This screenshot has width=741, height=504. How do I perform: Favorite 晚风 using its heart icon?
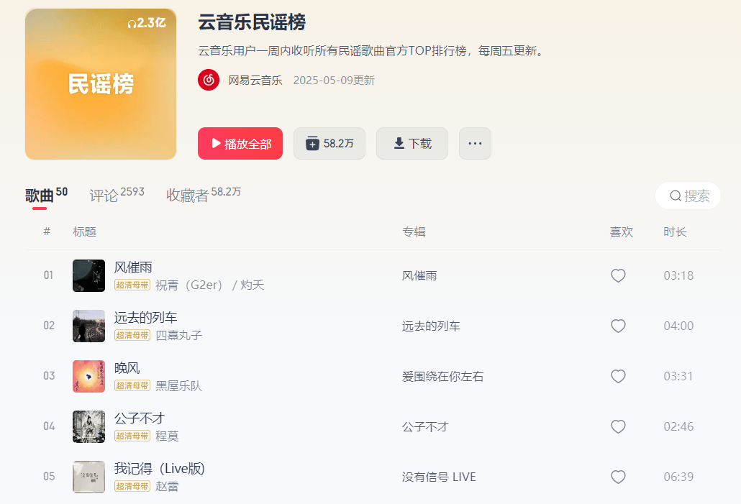point(618,376)
